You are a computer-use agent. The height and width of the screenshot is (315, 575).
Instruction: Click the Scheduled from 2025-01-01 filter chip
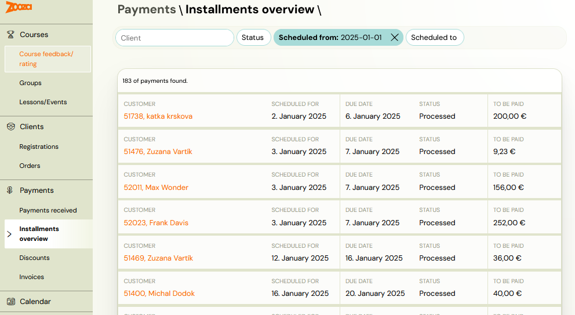click(330, 38)
